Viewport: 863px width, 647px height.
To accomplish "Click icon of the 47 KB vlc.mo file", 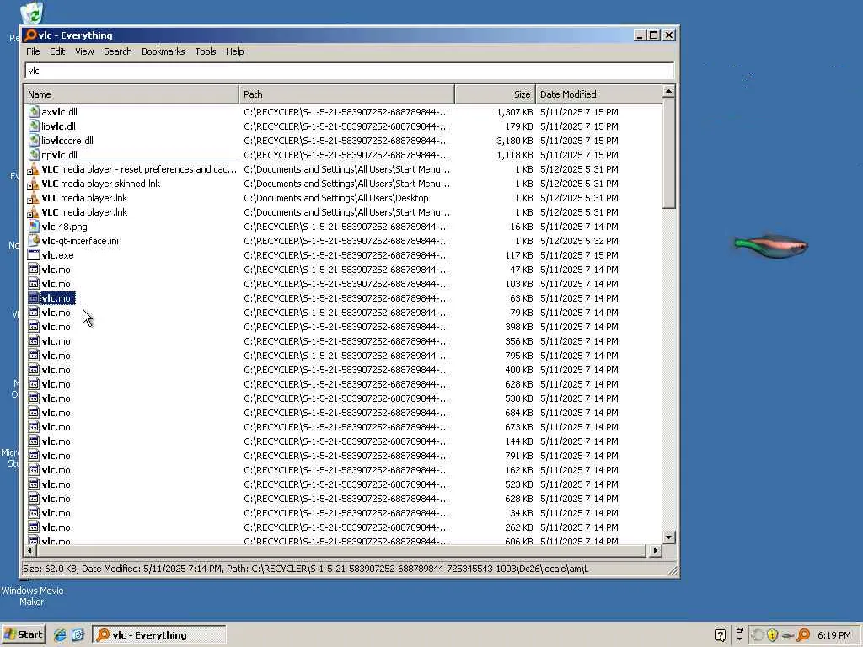I will (x=34, y=269).
